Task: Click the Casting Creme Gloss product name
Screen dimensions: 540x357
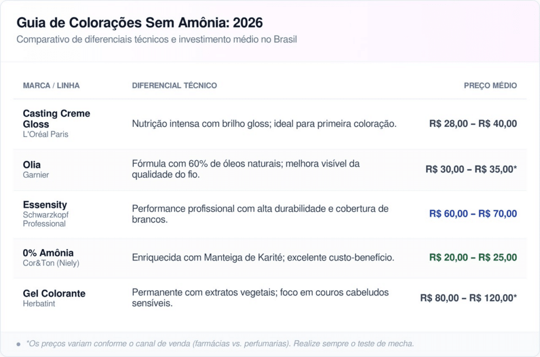Action: click(56, 119)
